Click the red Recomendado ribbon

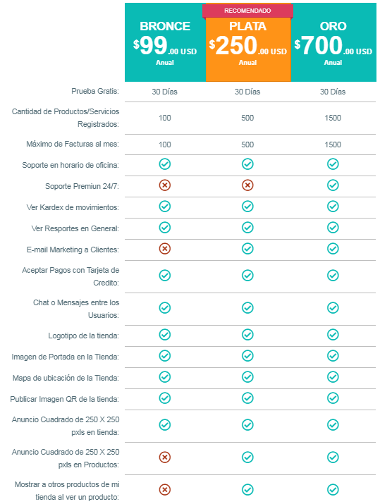pos(247,11)
